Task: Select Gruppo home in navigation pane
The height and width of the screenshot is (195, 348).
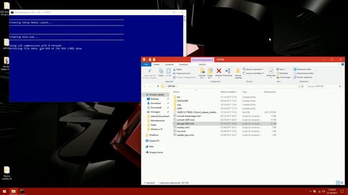Action: tap(156, 152)
